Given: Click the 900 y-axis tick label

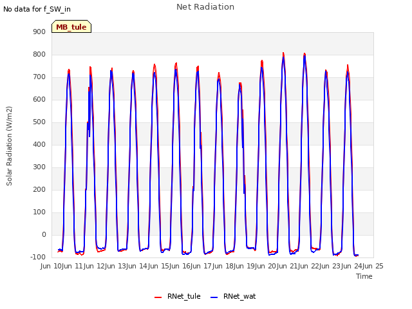Looking at the screenshot, I should tap(39, 32).
